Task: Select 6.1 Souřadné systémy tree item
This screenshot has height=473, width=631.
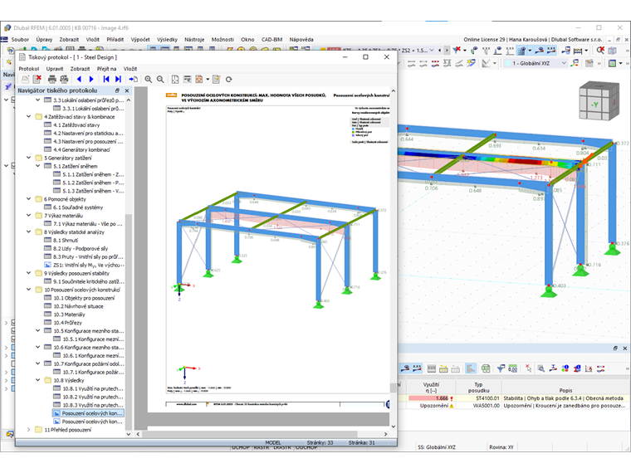Action: [78, 207]
